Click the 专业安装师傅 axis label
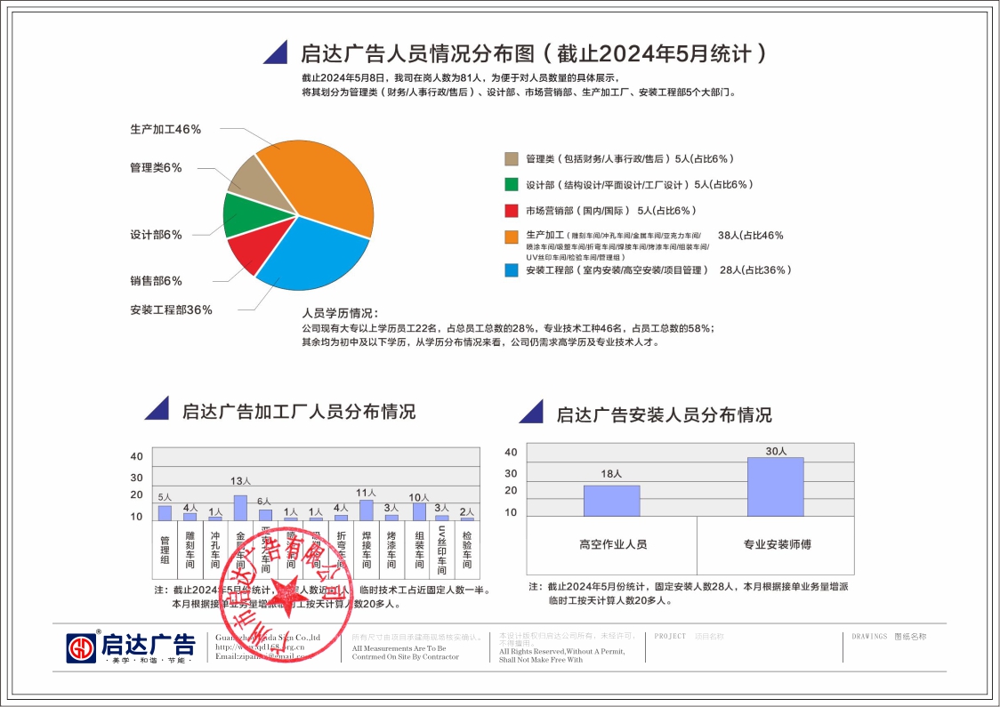 777,544
